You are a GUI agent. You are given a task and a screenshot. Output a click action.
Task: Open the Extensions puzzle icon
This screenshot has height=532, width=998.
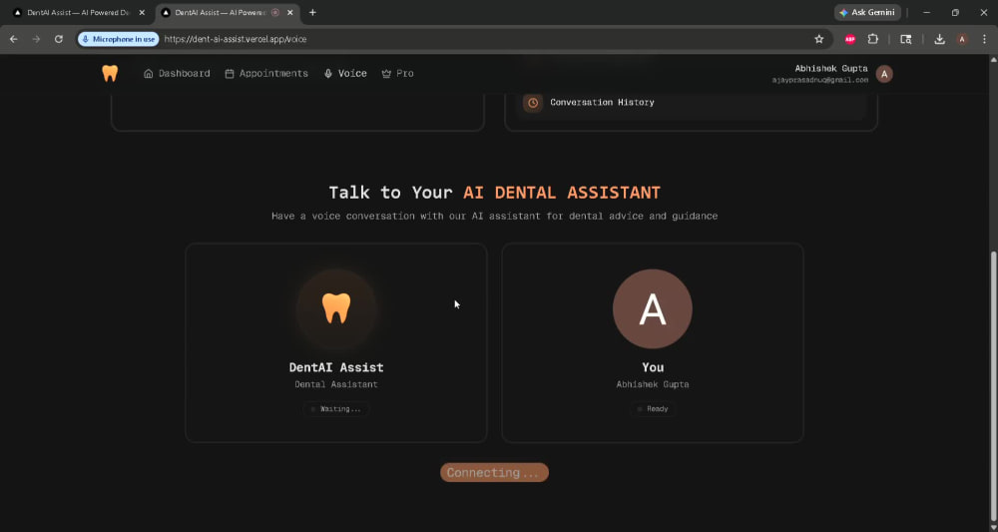pos(873,39)
